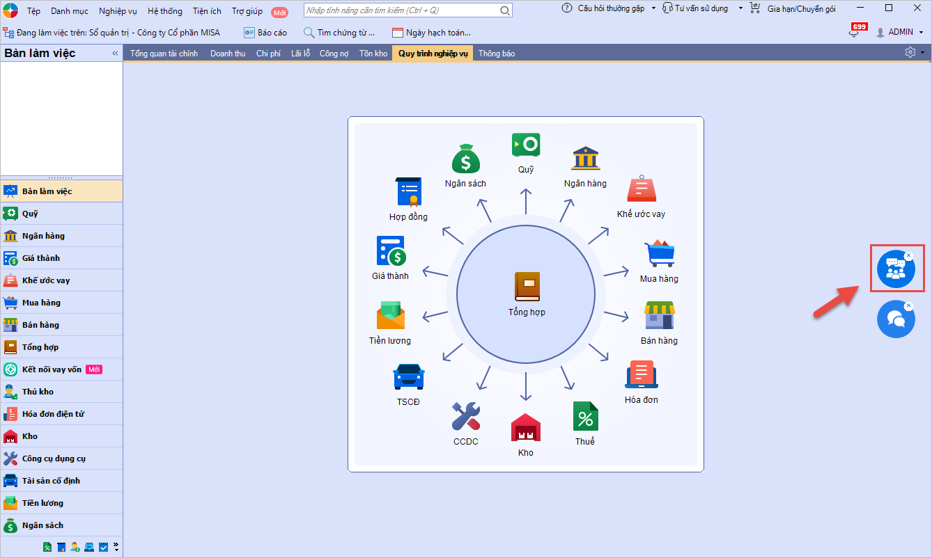Click the Hóa đơn diagram icon
Screen dimensions: 932x558
coord(641,376)
